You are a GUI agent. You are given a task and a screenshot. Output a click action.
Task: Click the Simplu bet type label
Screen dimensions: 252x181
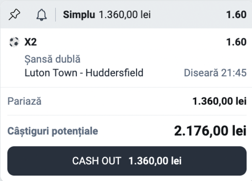(x=79, y=15)
